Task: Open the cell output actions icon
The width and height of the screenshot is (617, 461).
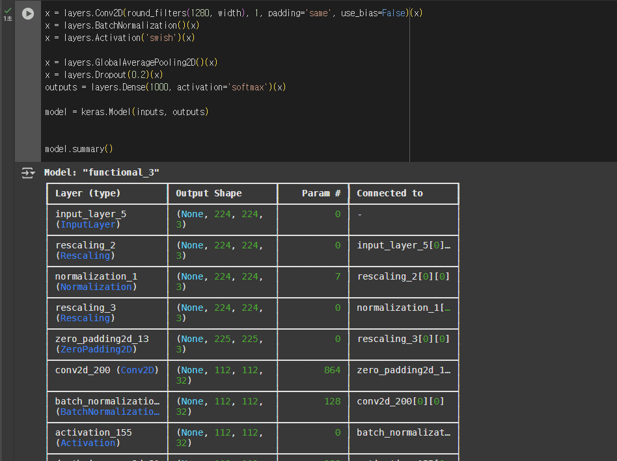Action: [28, 172]
